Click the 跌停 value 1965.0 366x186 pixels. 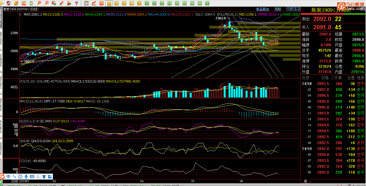tap(358, 61)
